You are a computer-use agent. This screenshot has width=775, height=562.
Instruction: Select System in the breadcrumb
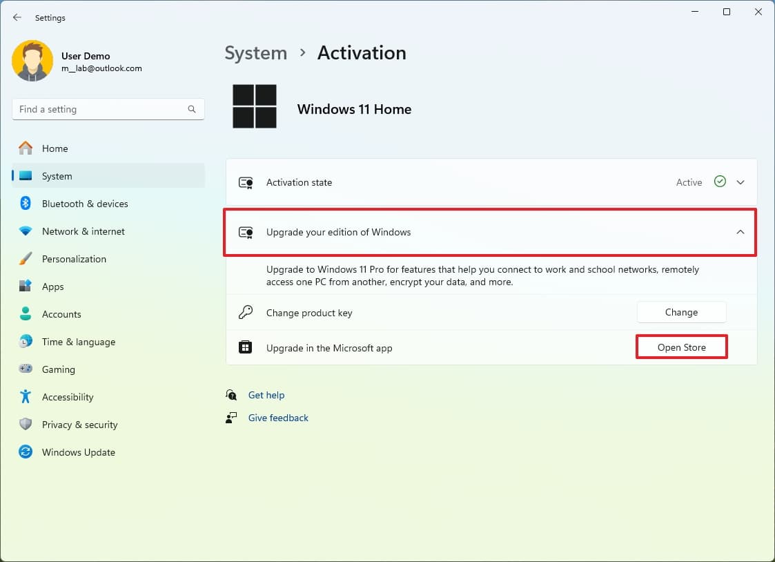pyautogui.click(x=255, y=52)
